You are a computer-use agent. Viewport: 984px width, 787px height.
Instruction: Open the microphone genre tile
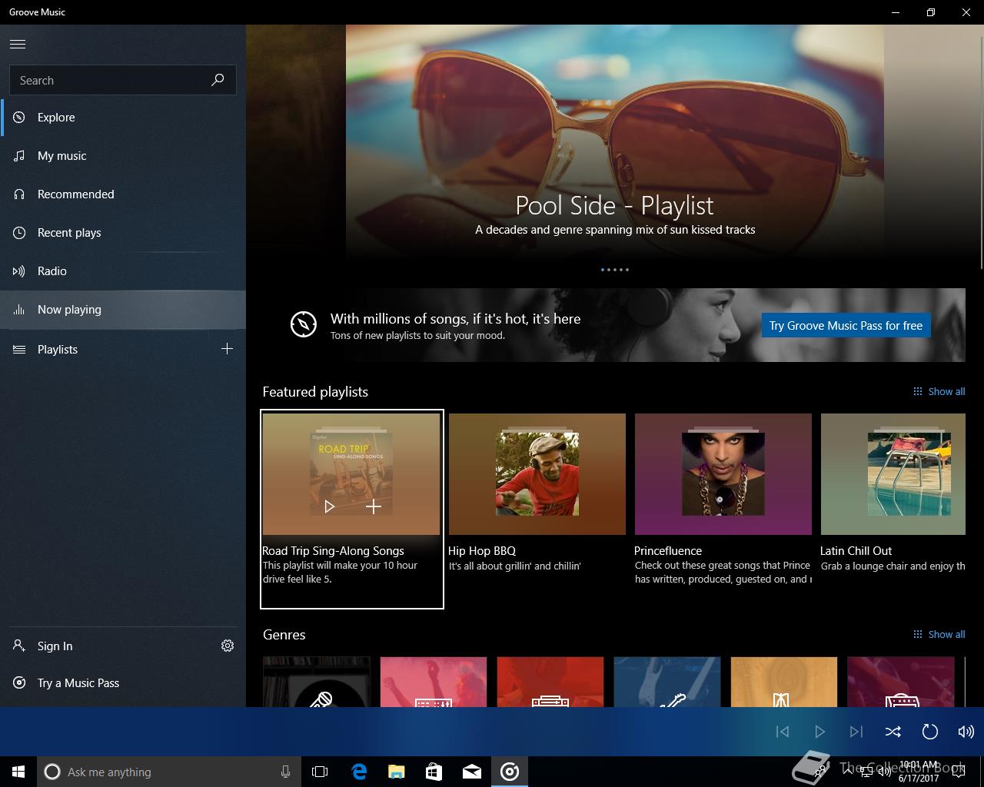click(x=317, y=682)
